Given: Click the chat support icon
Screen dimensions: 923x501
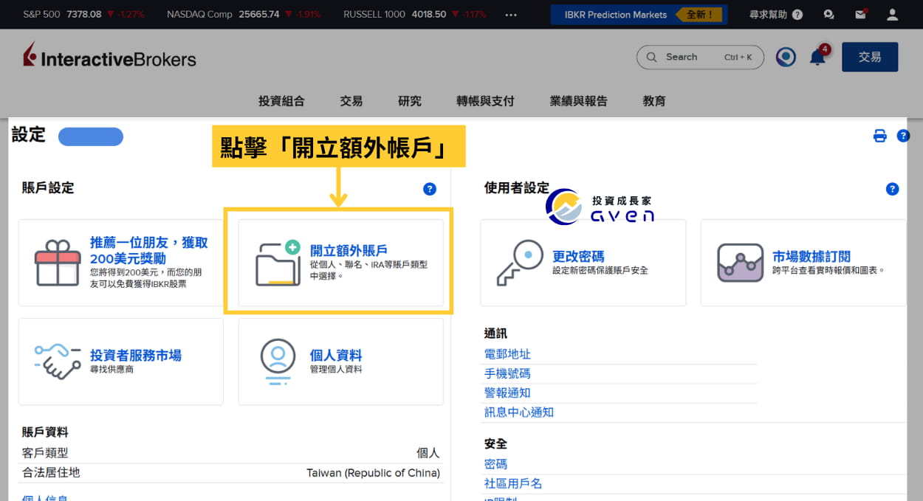Looking at the screenshot, I should click(x=828, y=14).
